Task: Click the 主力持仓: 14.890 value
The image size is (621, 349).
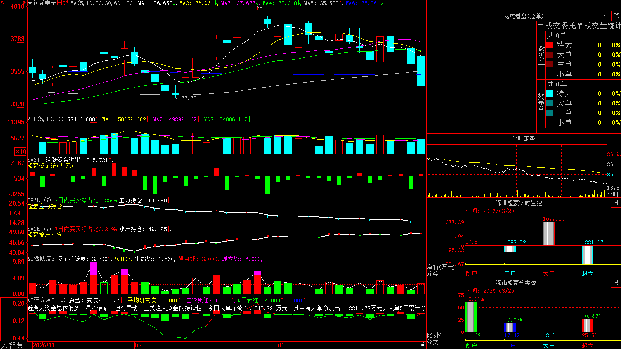Action: pyautogui.click(x=143, y=200)
